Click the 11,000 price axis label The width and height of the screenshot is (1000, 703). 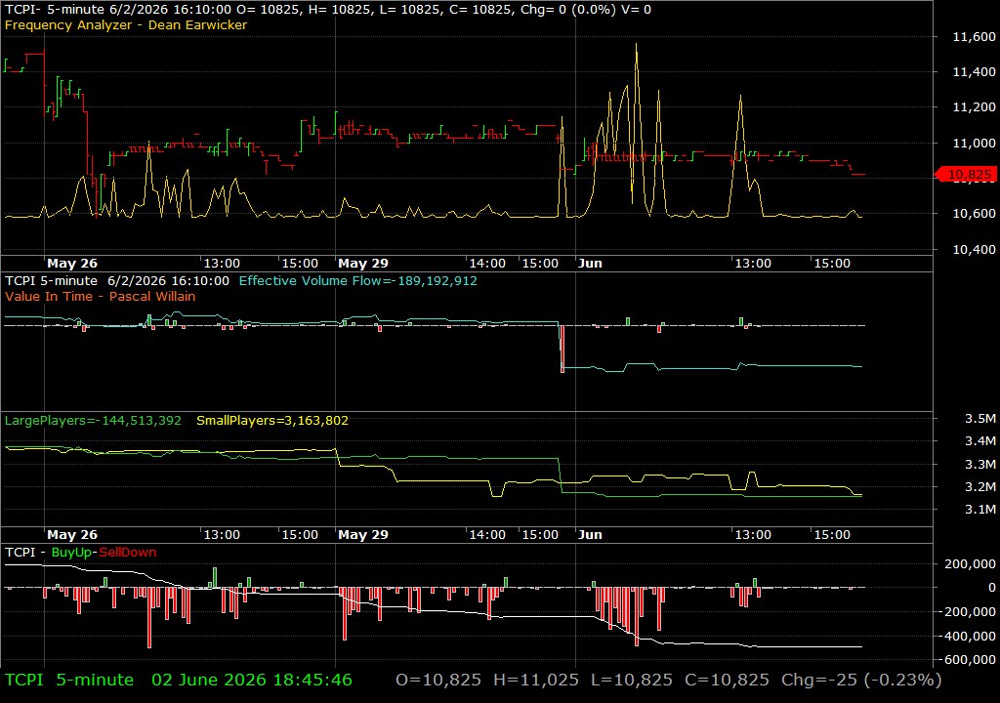[x=974, y=143]
